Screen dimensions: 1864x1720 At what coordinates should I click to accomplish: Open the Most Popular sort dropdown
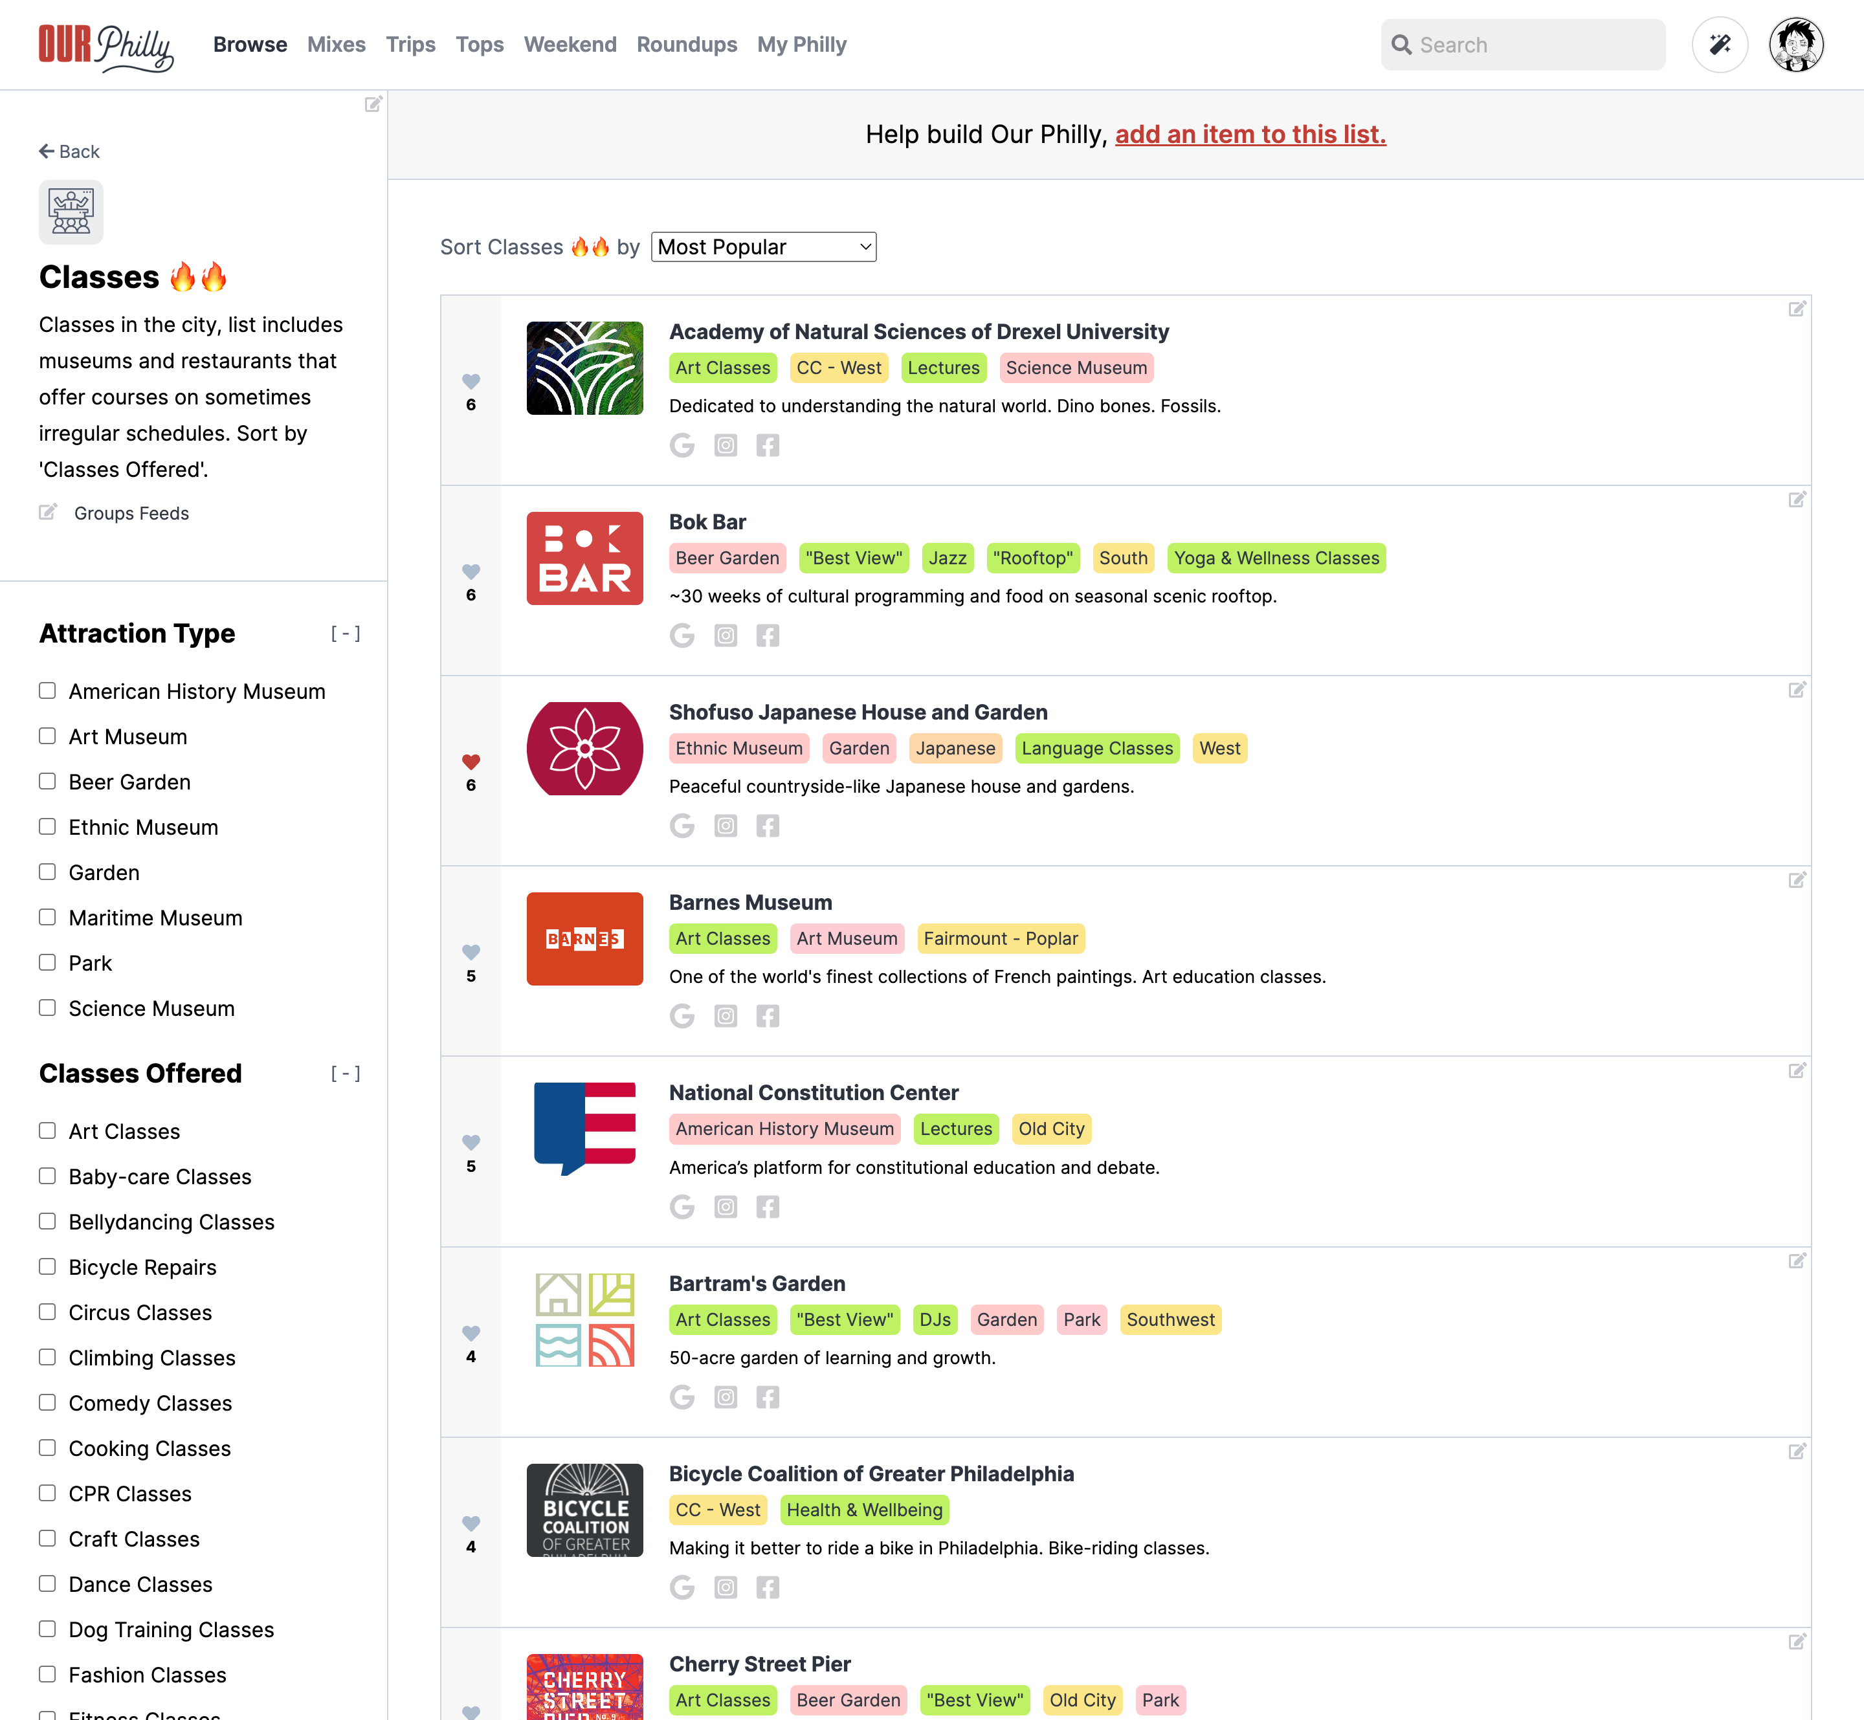[x=764, y=247]
